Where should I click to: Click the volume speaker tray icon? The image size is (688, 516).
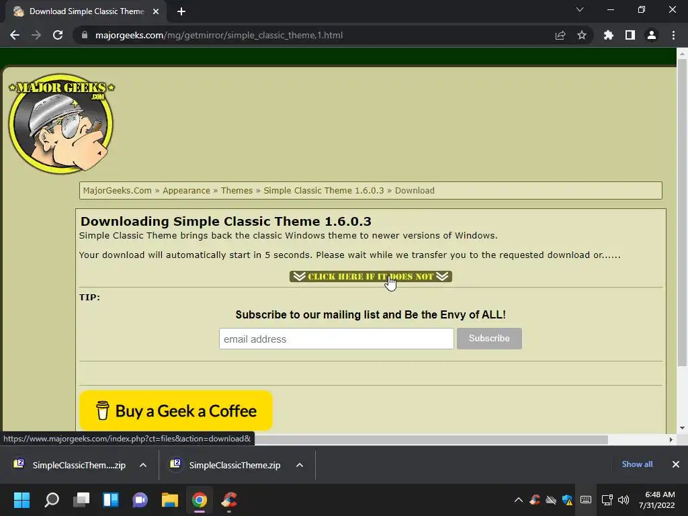(x=623, y=500)
